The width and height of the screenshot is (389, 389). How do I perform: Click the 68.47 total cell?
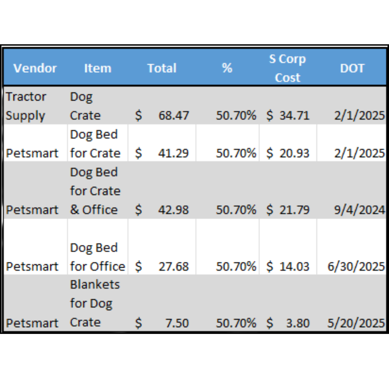[x=173, y=116]
